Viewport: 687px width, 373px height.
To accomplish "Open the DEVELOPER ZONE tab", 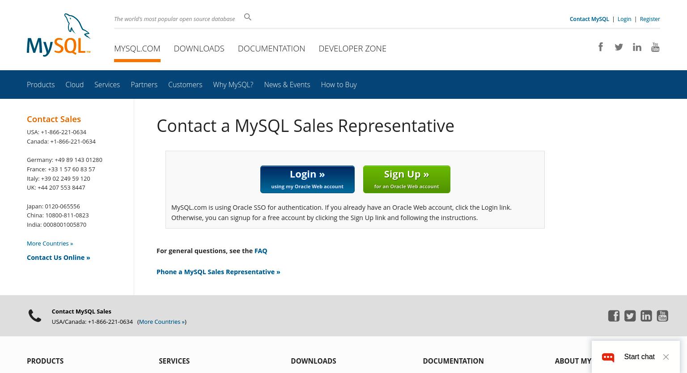I will coord(352,48).
